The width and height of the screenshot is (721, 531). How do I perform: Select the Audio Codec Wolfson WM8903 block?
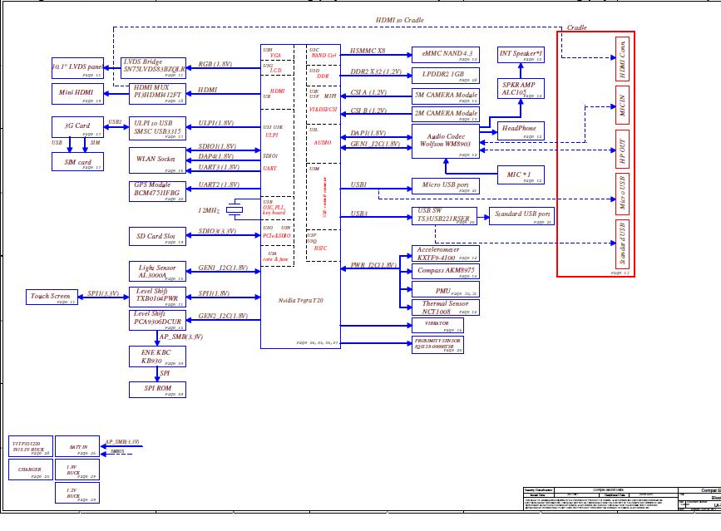pos(446,141)
